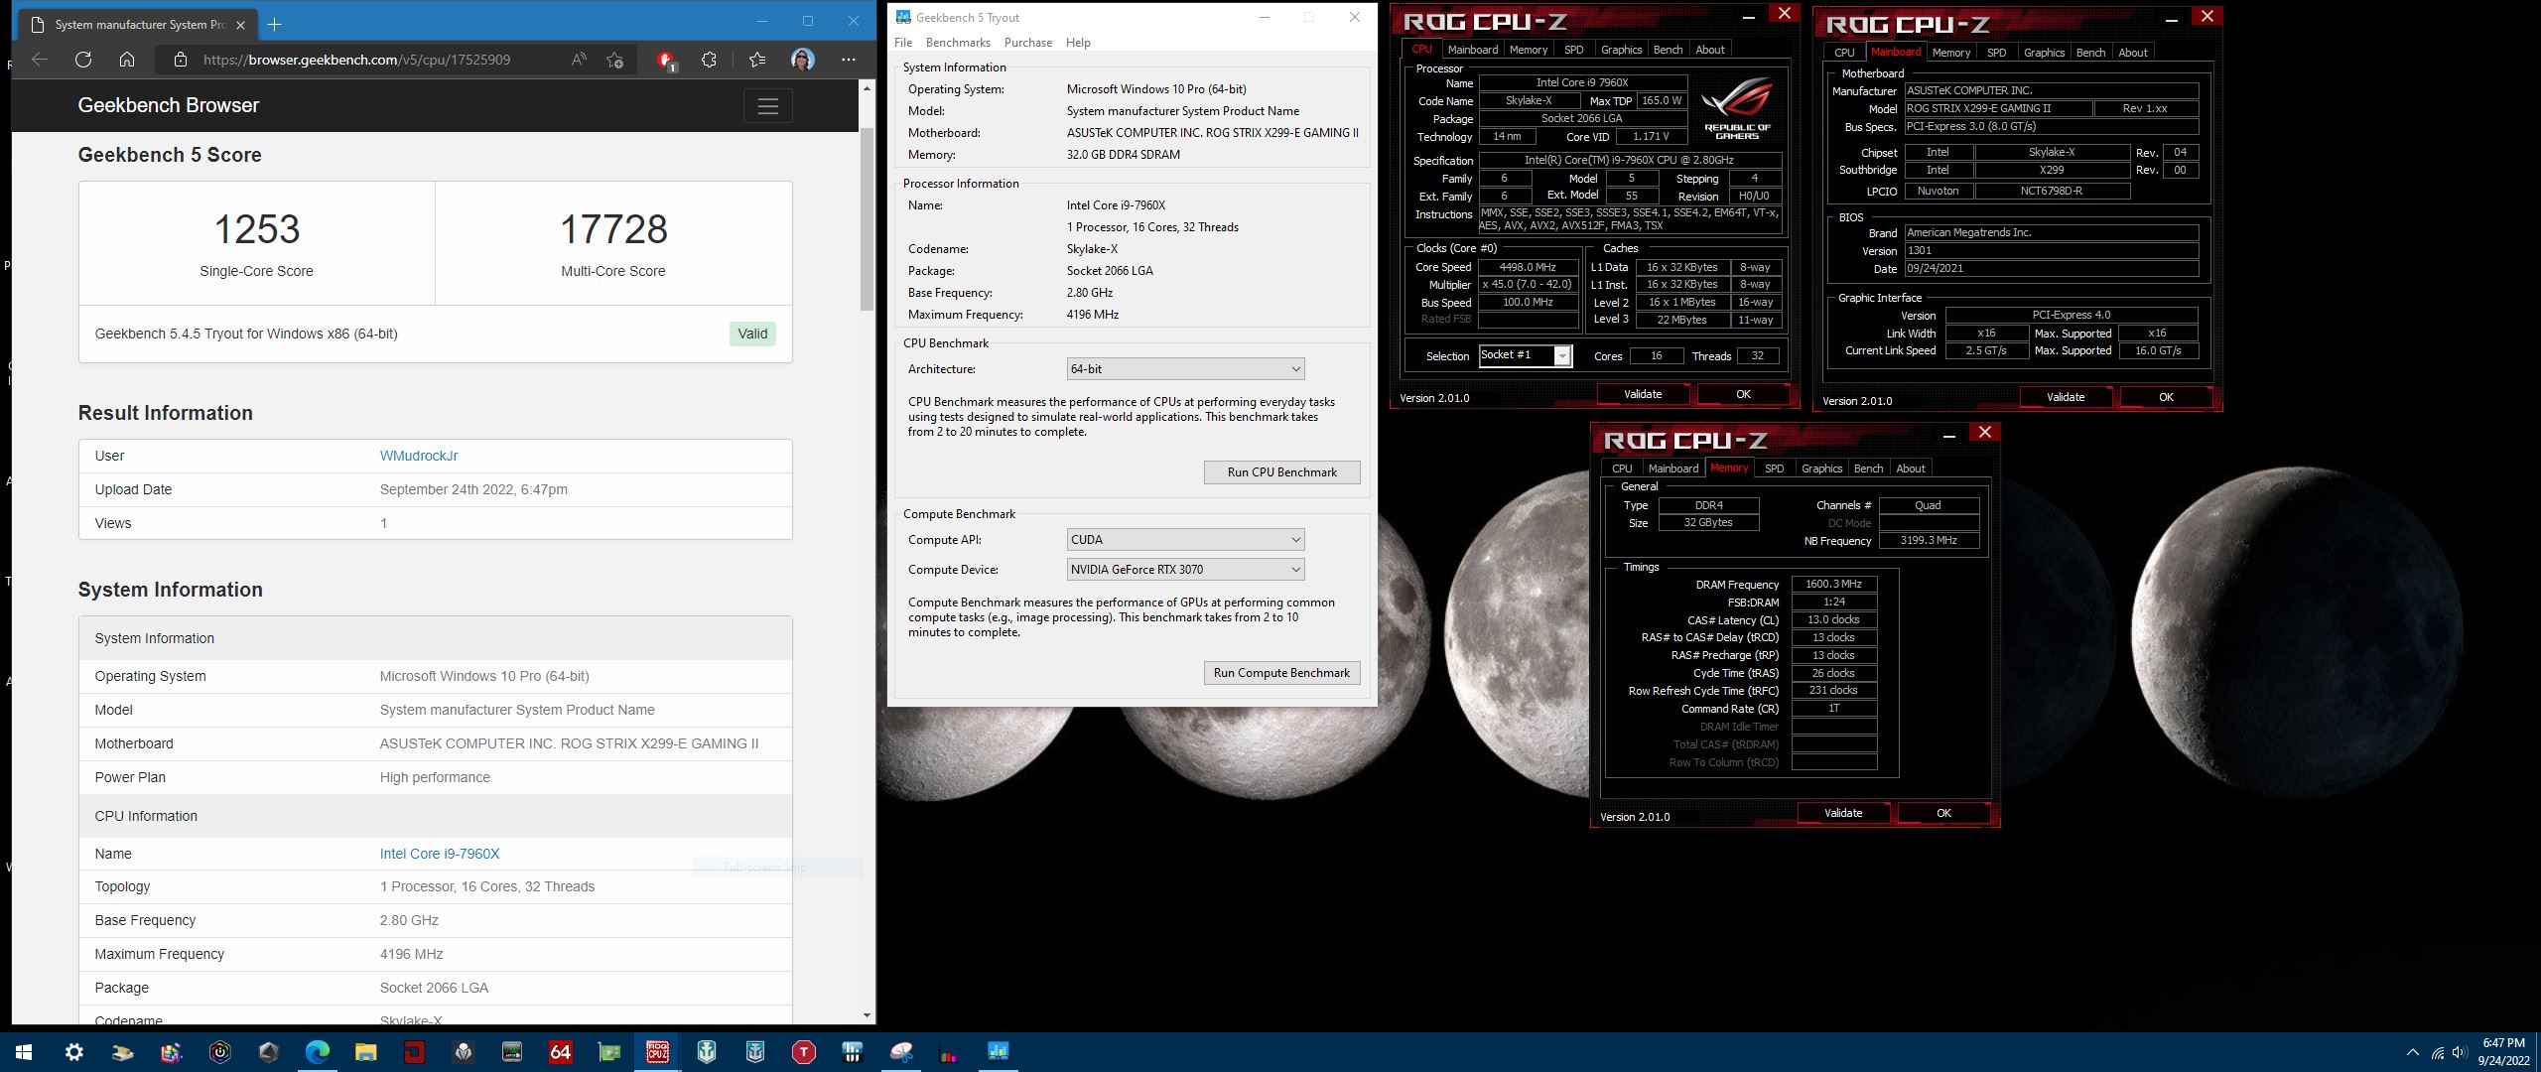Switch to ROG CPU-Z in the taskbar
Screen dimensions: 2541x1072
[x=658, y=1052]
